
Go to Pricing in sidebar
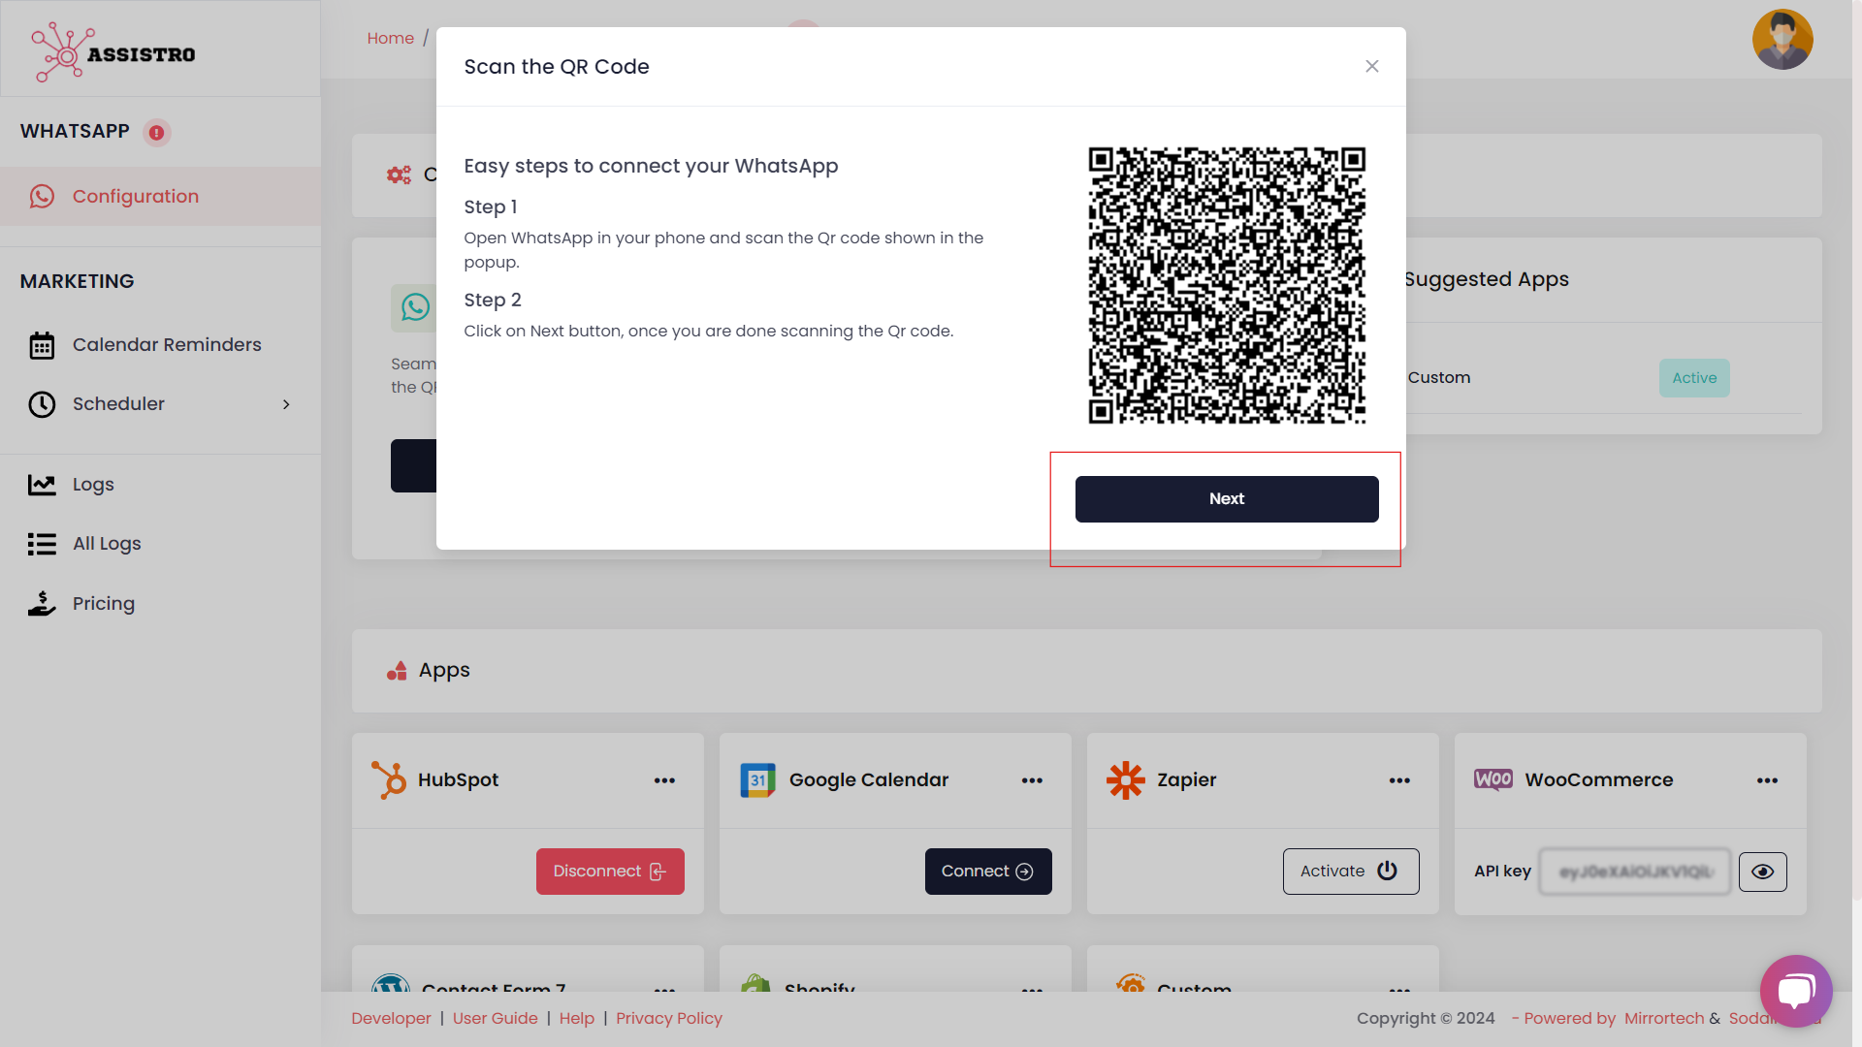click(103, 604)
